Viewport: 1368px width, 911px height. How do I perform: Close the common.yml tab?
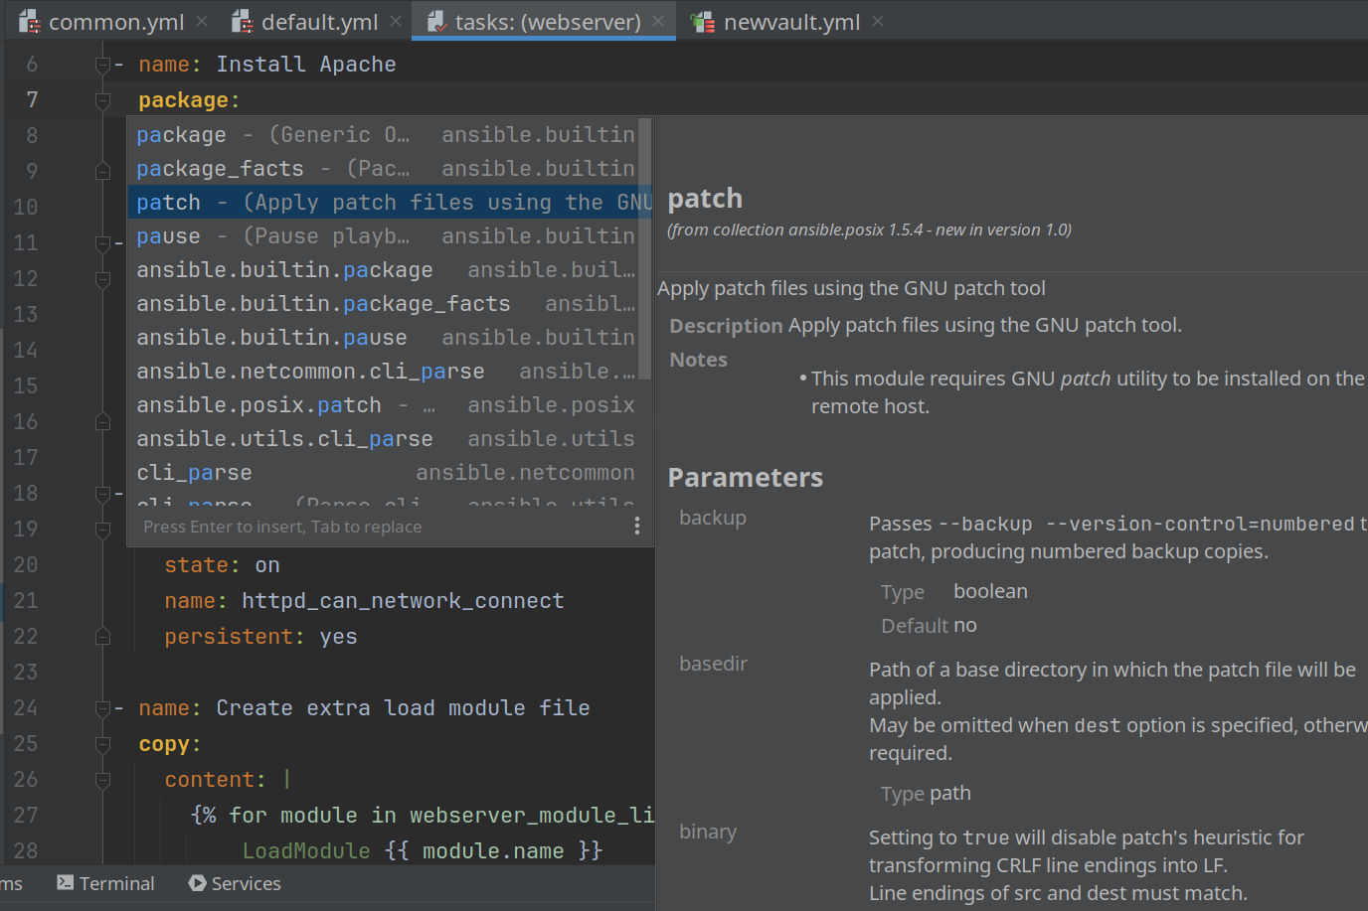point(202,21)
